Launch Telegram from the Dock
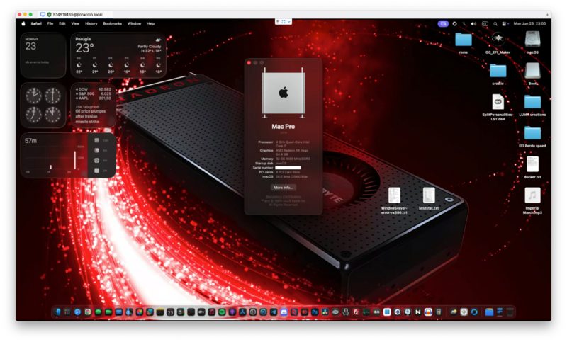The image size is (567, 342). coord(274,312)
